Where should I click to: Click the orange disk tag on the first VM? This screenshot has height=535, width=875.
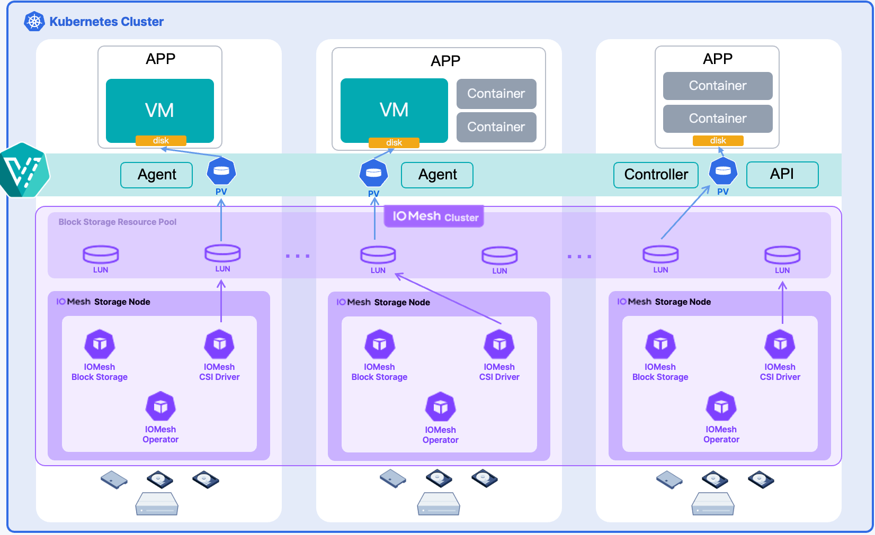click(161, 141)
